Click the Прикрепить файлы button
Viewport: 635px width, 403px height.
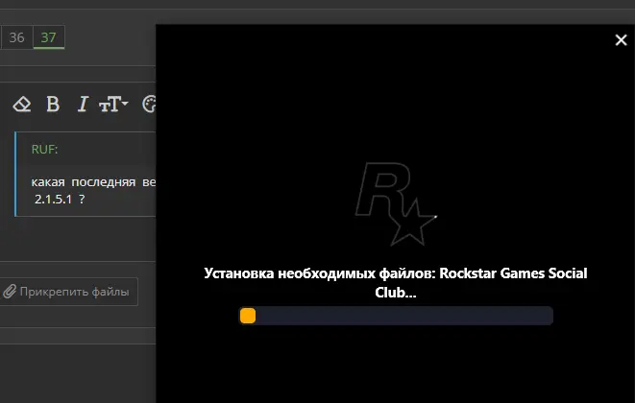(x=68, y=292)
